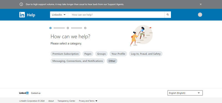
Task: Click the info icon in the notice banner
Action: (x=21, y=4)
